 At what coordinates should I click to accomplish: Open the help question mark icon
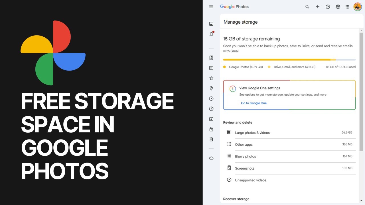click(x=328, y=7)
